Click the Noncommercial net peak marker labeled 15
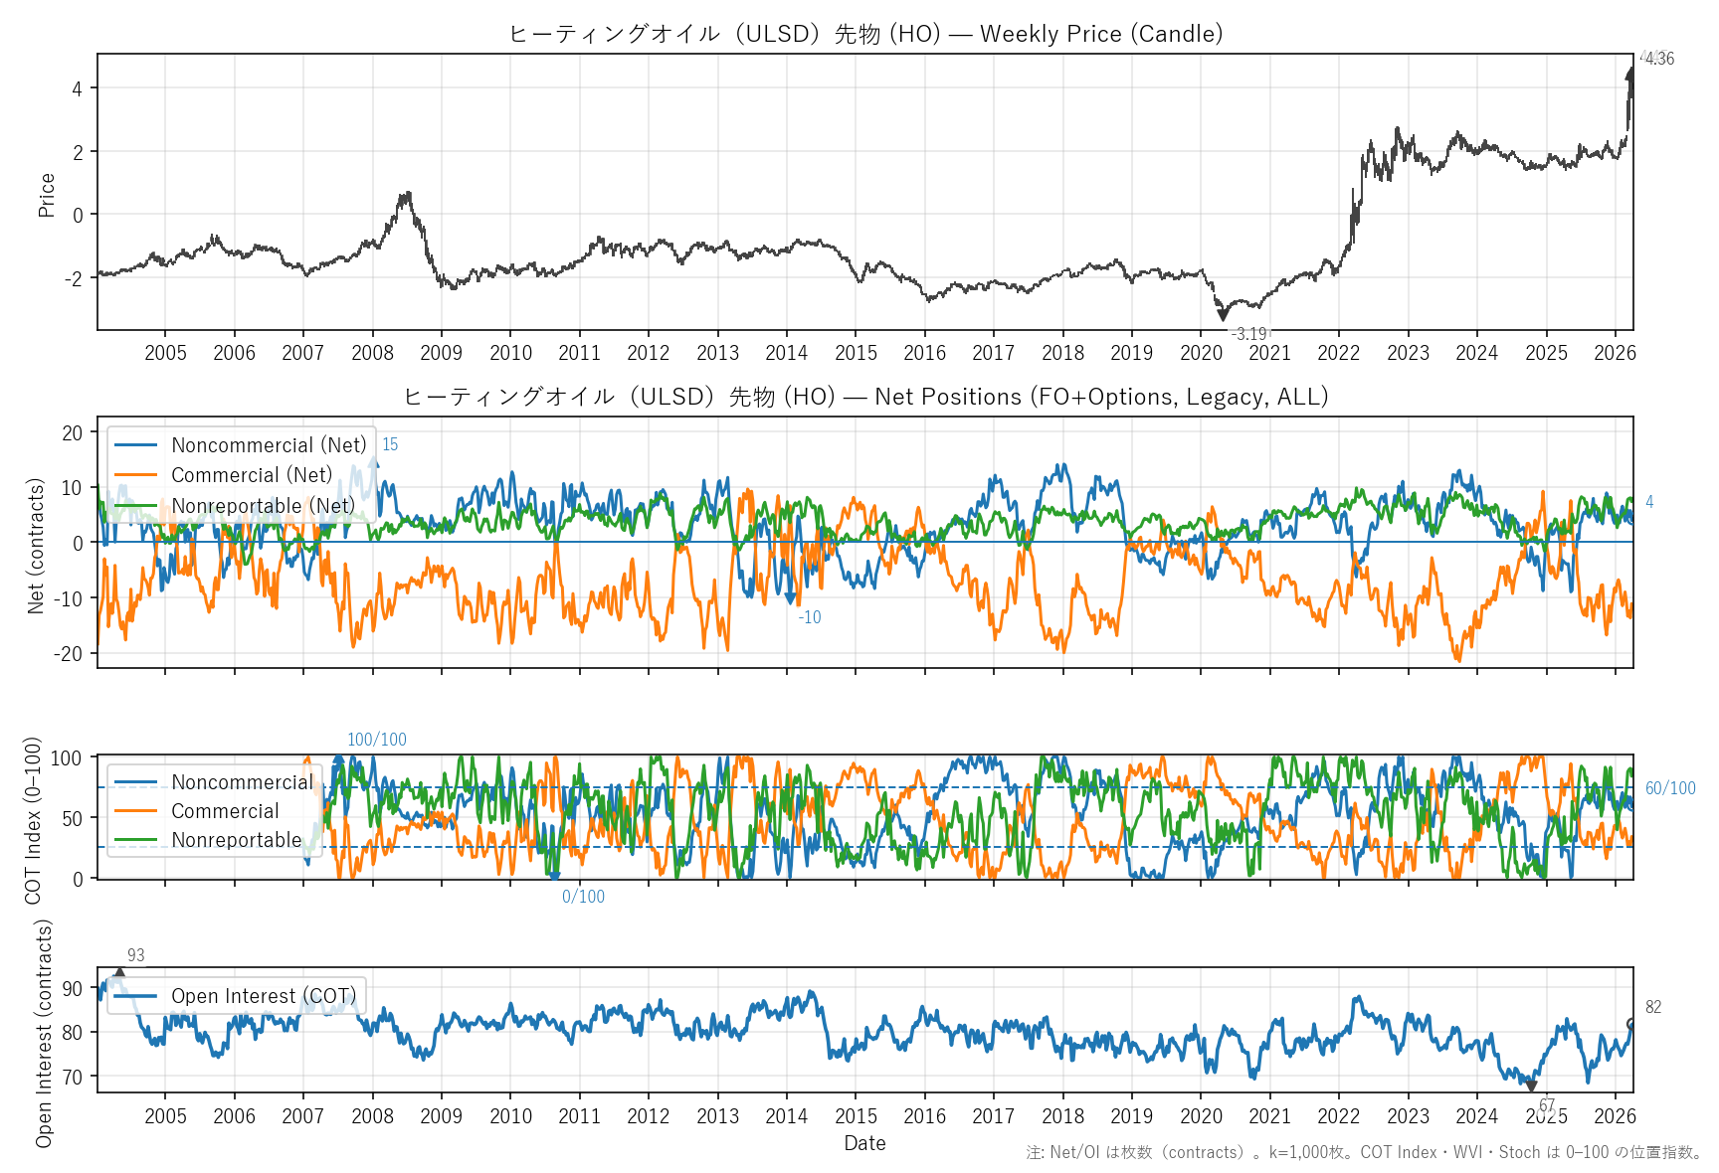 pos(373,461)
